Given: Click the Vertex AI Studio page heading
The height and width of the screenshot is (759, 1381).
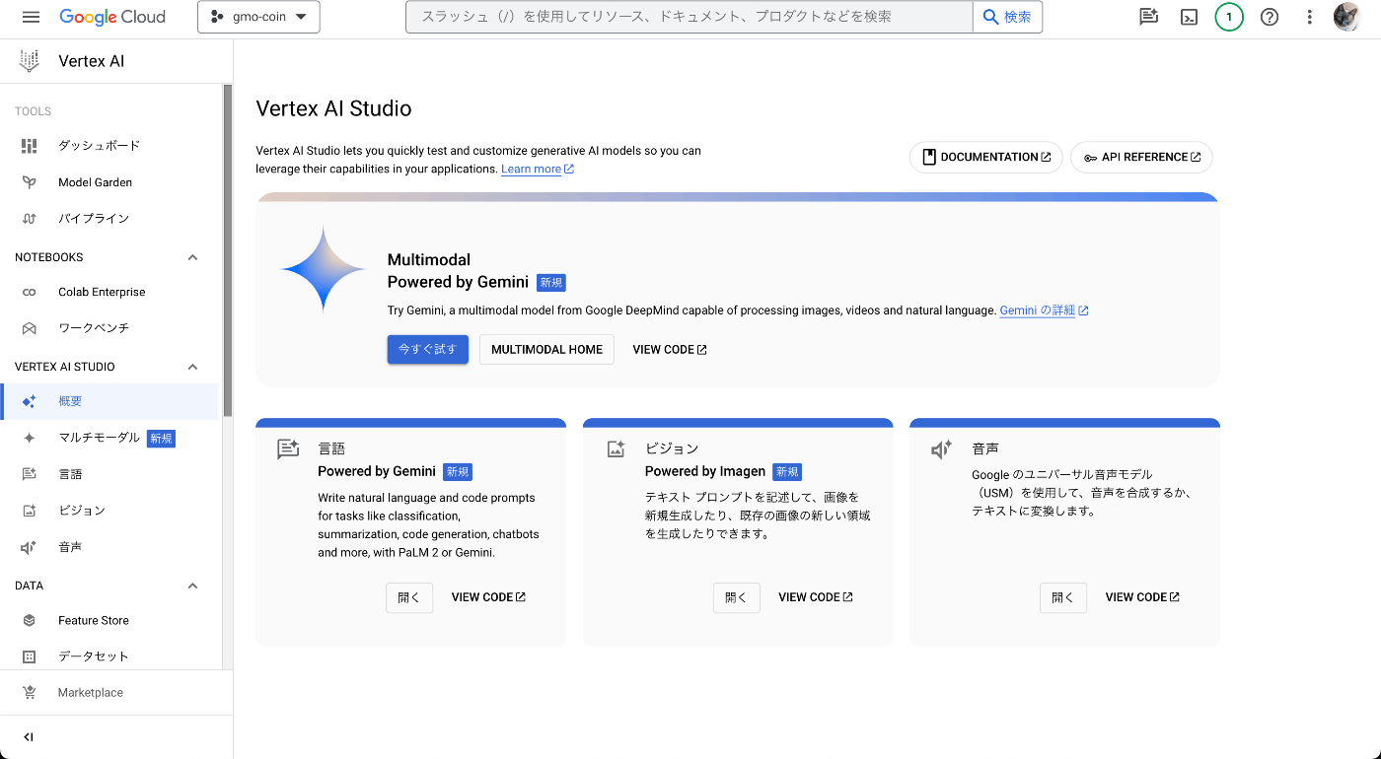Looking at the screenshot, I should pyautogui.click(x=333, y=108).
